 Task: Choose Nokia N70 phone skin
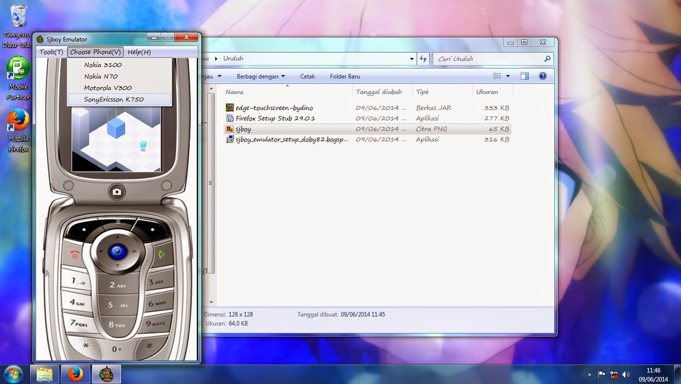119,76
